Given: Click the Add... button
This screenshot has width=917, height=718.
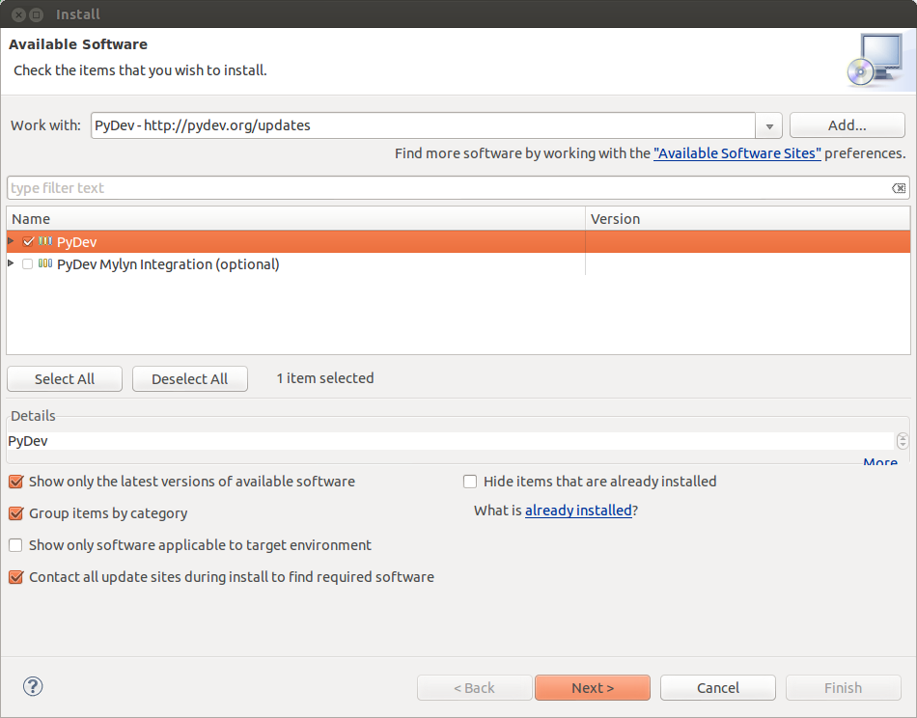Looking at the screenshot, I should click(847, 125).
